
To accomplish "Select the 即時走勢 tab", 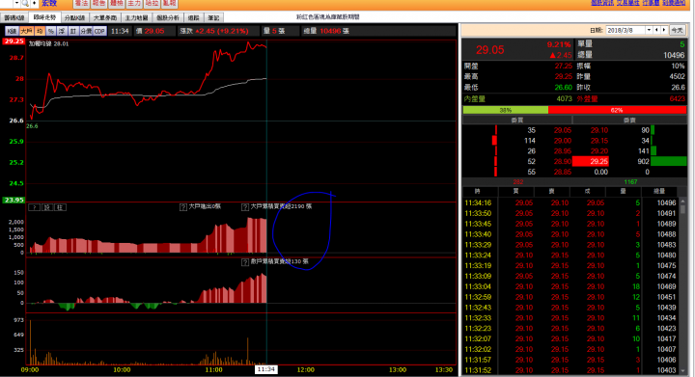I will point(44,17).
